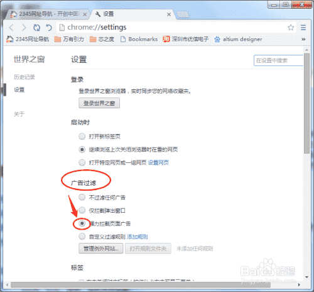Select 仅拦截弹出窗口 radio button
The image size is (314, 292).
(82, 210)
